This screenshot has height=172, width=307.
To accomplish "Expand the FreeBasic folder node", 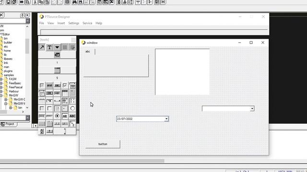I will tap(1, 83).
